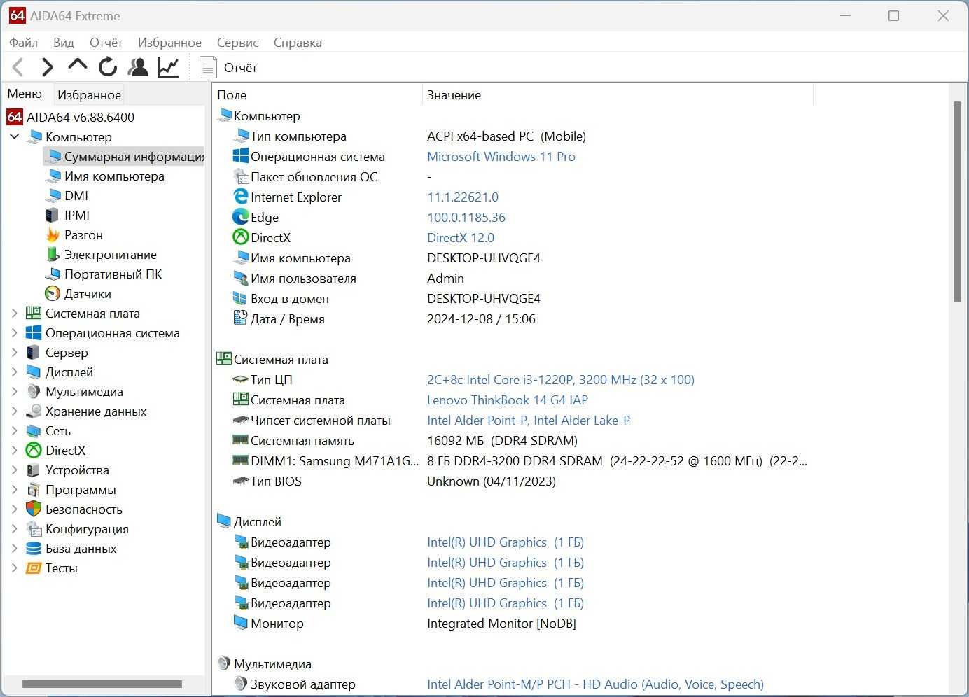Click the Операционная система Windows icon in list

pos(240,156)
